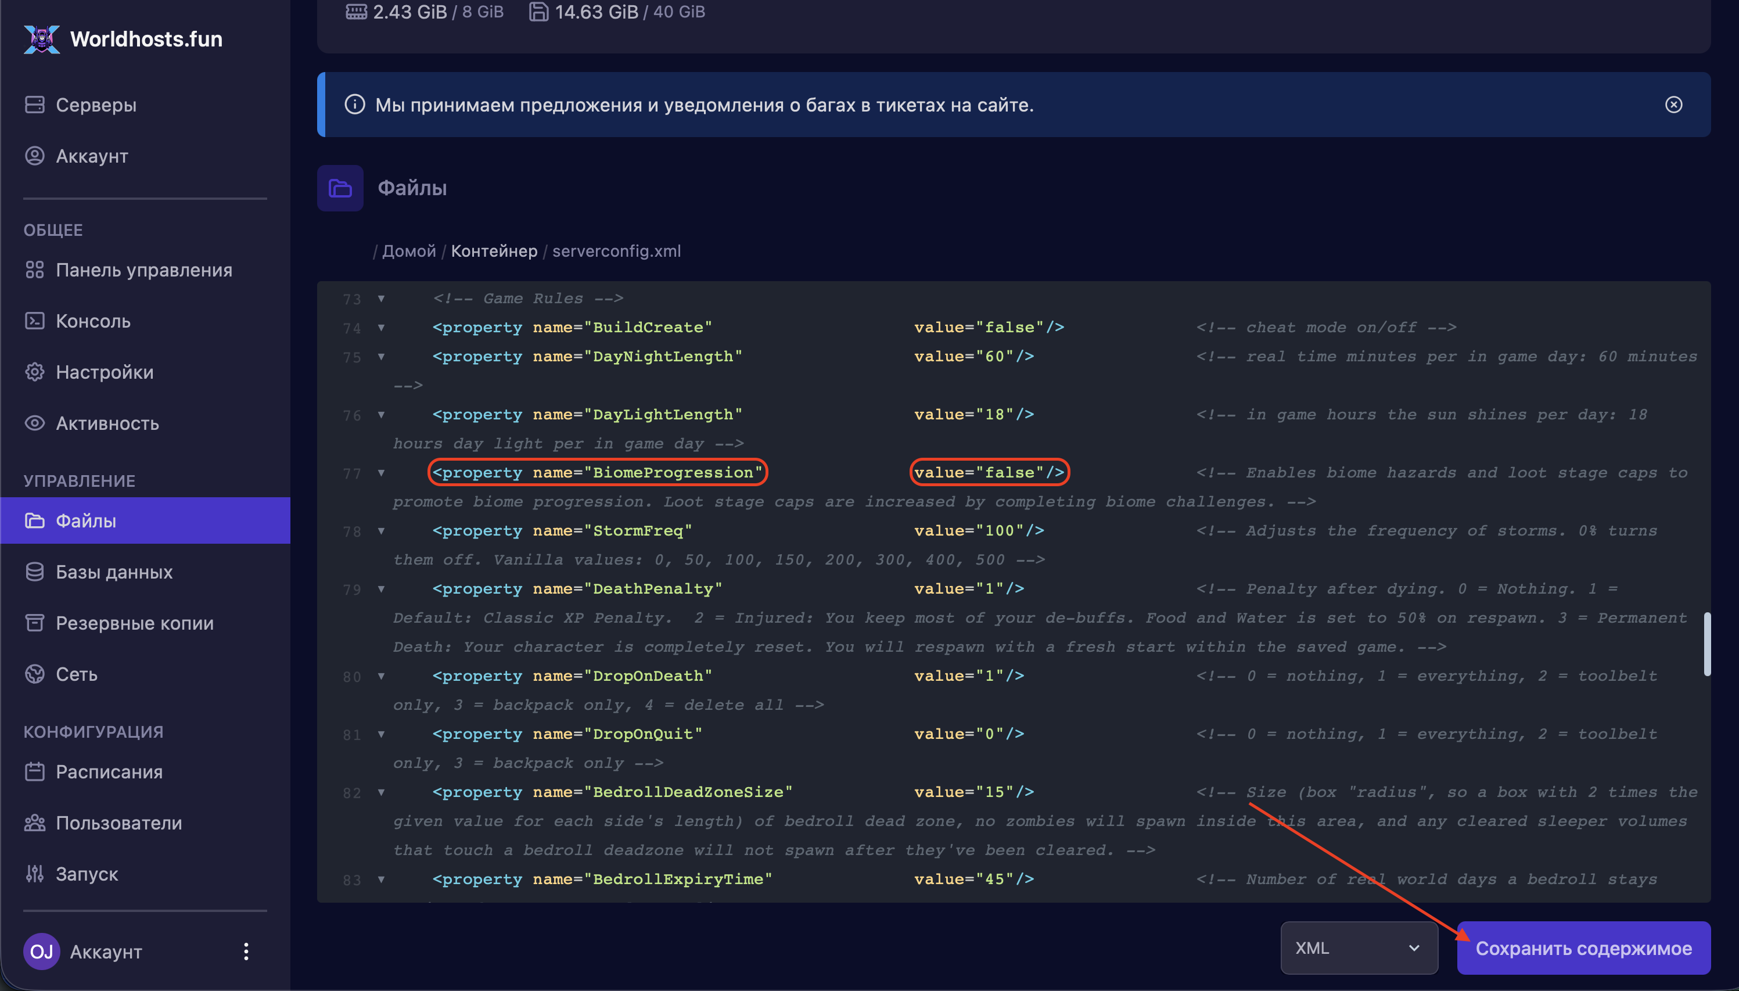
Task: Click the Активность eye icon
Action: click(x=35, y=423)
